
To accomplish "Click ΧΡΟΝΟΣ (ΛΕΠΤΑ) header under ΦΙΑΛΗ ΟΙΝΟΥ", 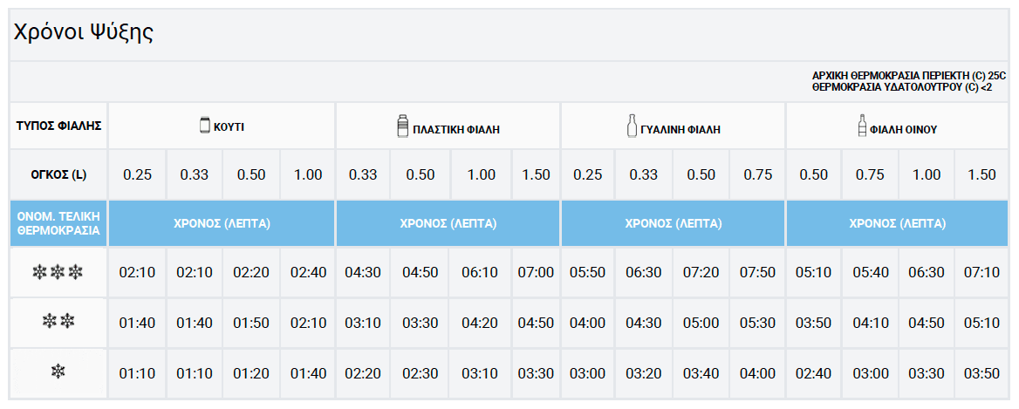I will 898,224.
